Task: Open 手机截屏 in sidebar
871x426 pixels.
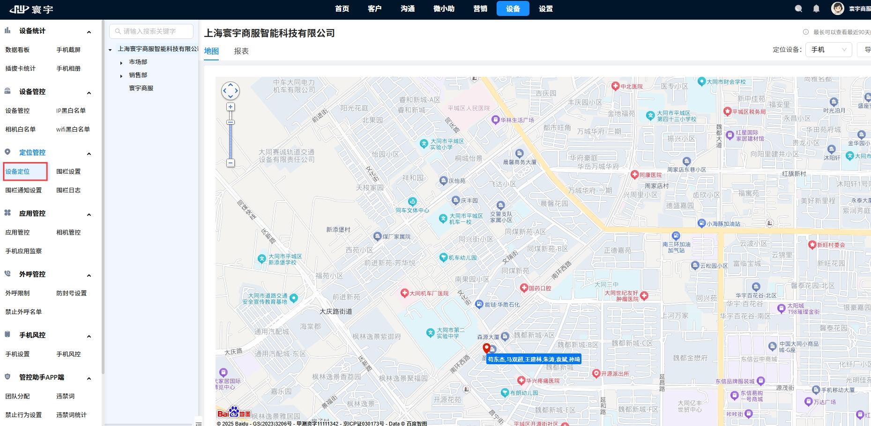Action: [68, 50]
